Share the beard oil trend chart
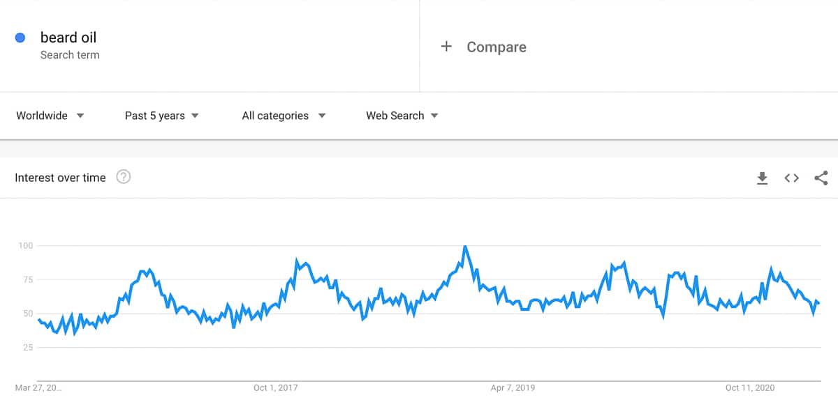Screen dimensions: 838x416 tap(821, 178)
